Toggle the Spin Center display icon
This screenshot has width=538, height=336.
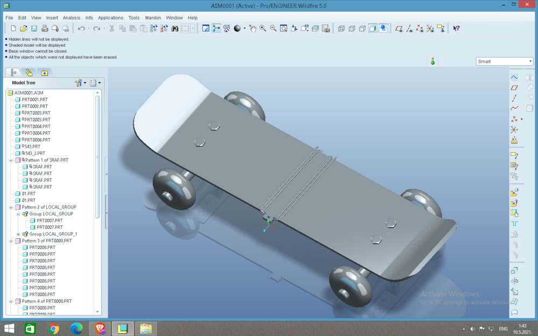[x=216, y=28]
